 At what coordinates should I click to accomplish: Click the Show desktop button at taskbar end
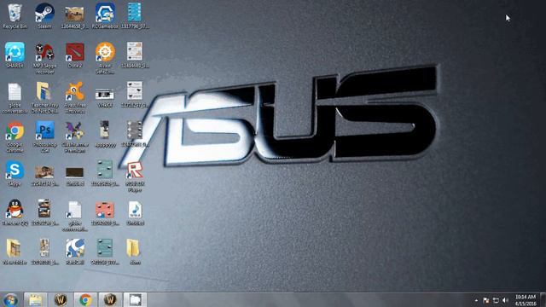click(543, 299)
